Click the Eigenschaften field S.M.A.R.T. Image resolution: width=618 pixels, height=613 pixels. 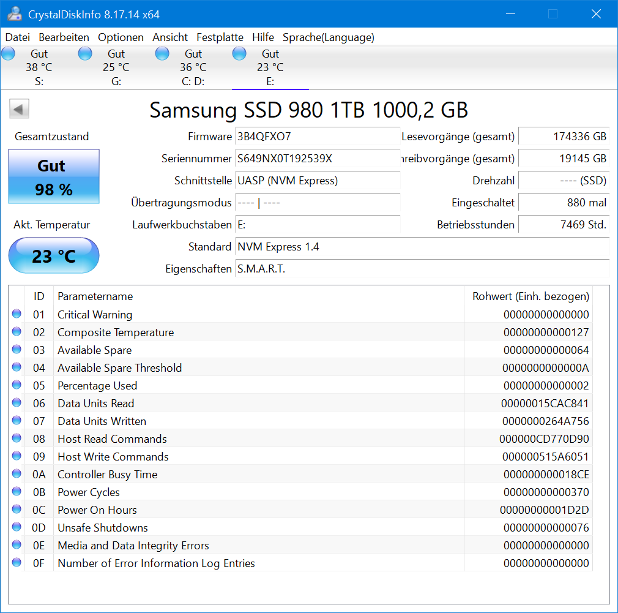[423, 269]
